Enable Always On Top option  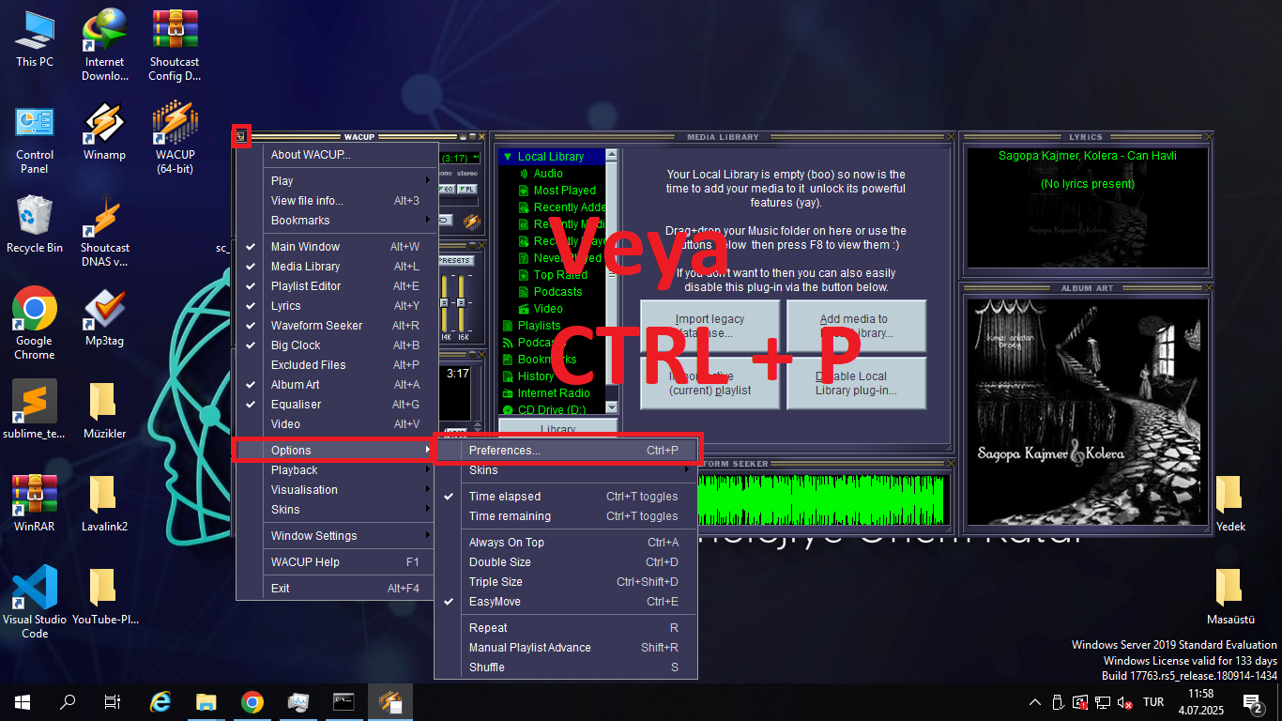click(x=566, y=543)
